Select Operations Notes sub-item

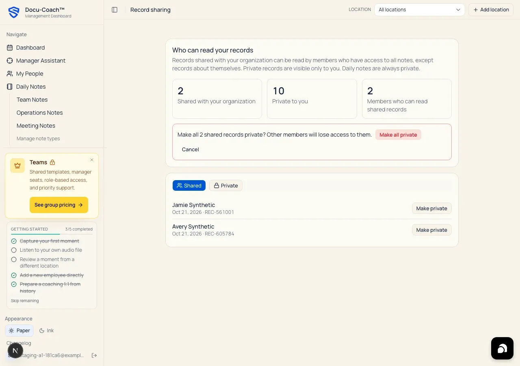tap(40, 113)
